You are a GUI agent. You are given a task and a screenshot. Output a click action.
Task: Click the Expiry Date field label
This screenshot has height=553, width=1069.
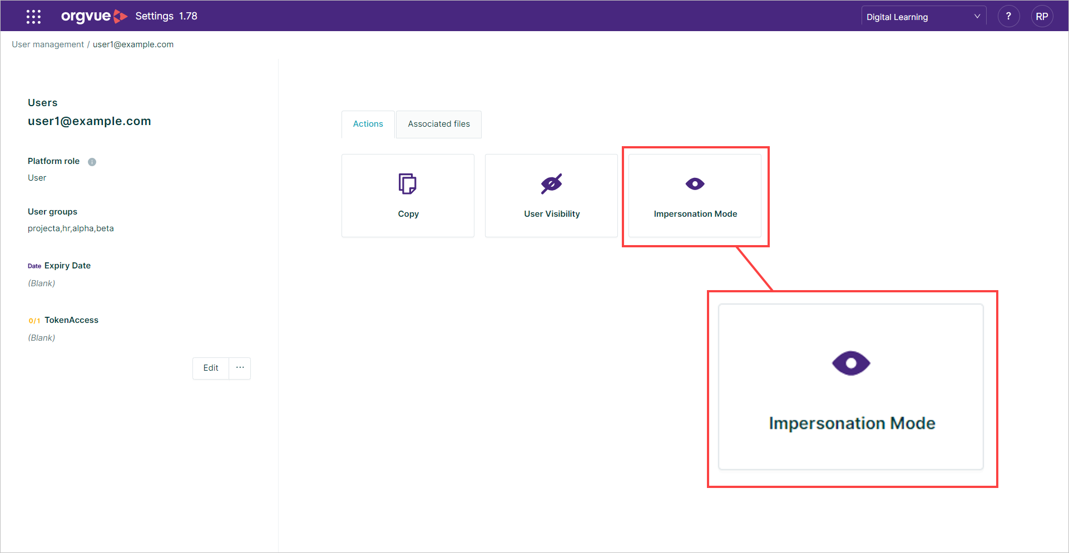click(x=67, y=266)
